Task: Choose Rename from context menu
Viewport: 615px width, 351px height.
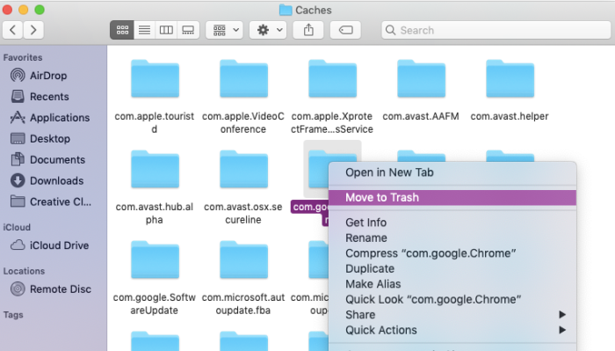Action: coord(452,238)
